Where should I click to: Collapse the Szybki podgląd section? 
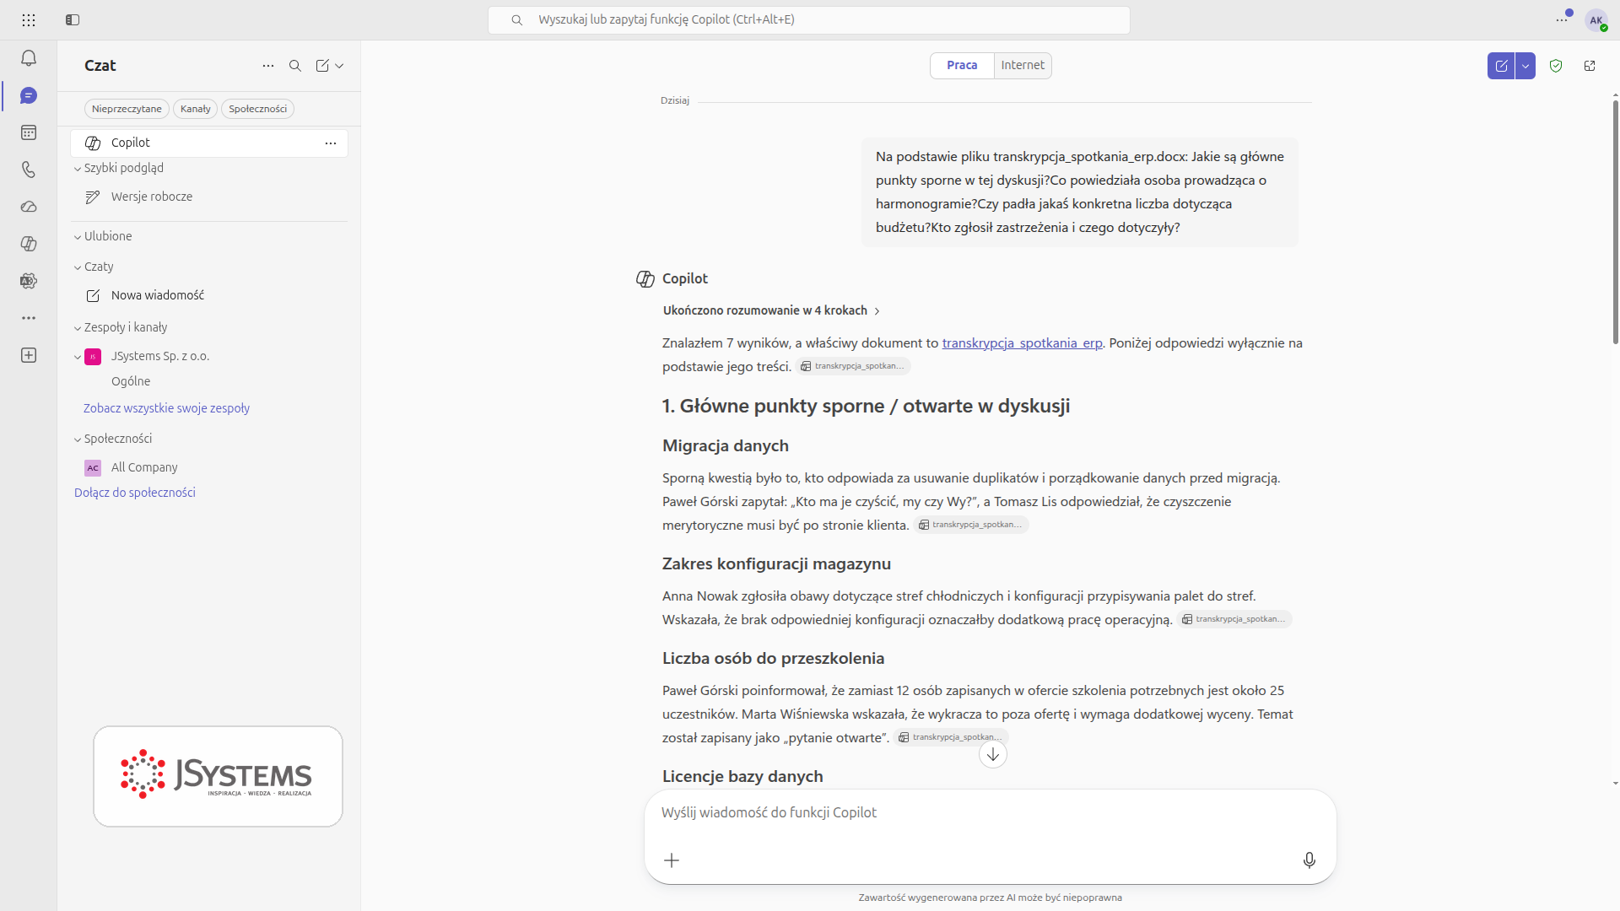click(x=78, y=169)
